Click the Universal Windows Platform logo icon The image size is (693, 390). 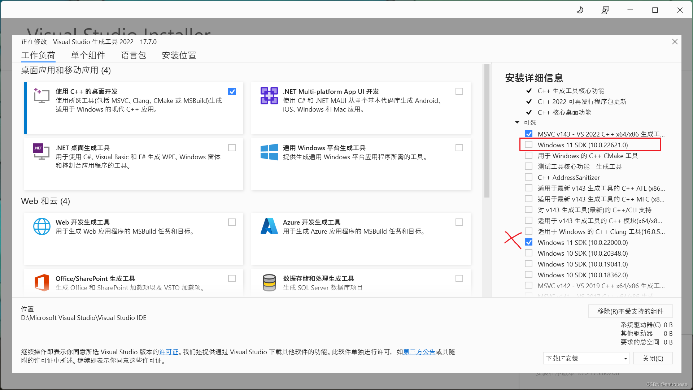pyautogui.click(x=269, y=152)
